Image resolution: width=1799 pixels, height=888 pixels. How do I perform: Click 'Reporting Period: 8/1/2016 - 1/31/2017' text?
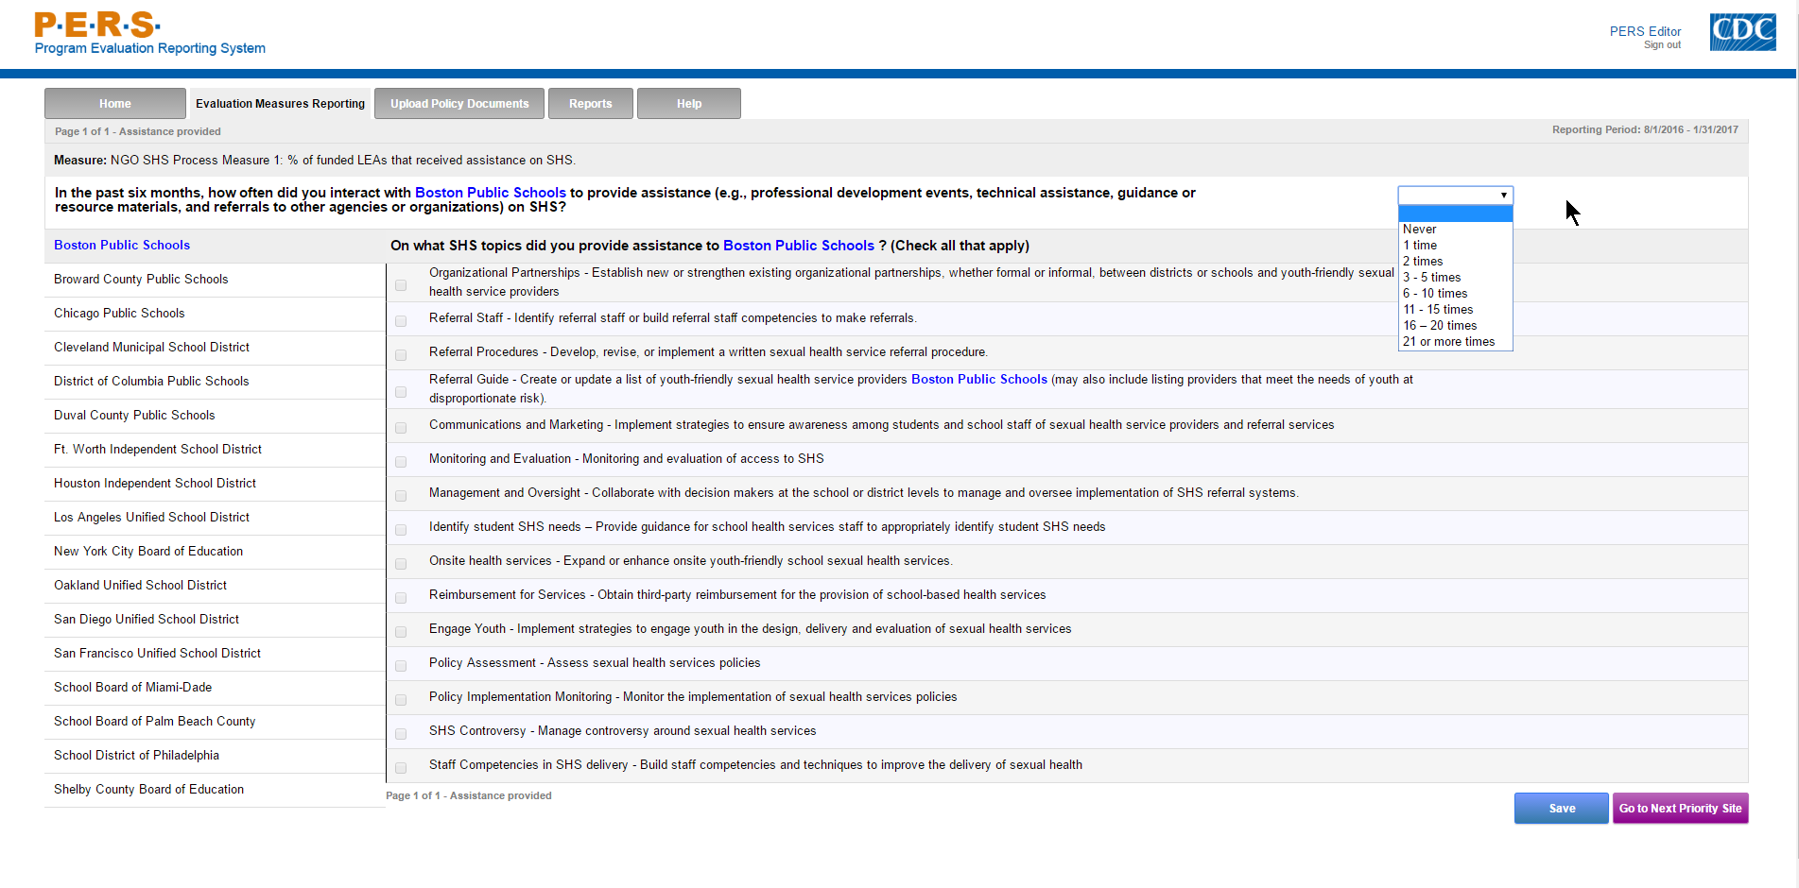point(1645,130)
